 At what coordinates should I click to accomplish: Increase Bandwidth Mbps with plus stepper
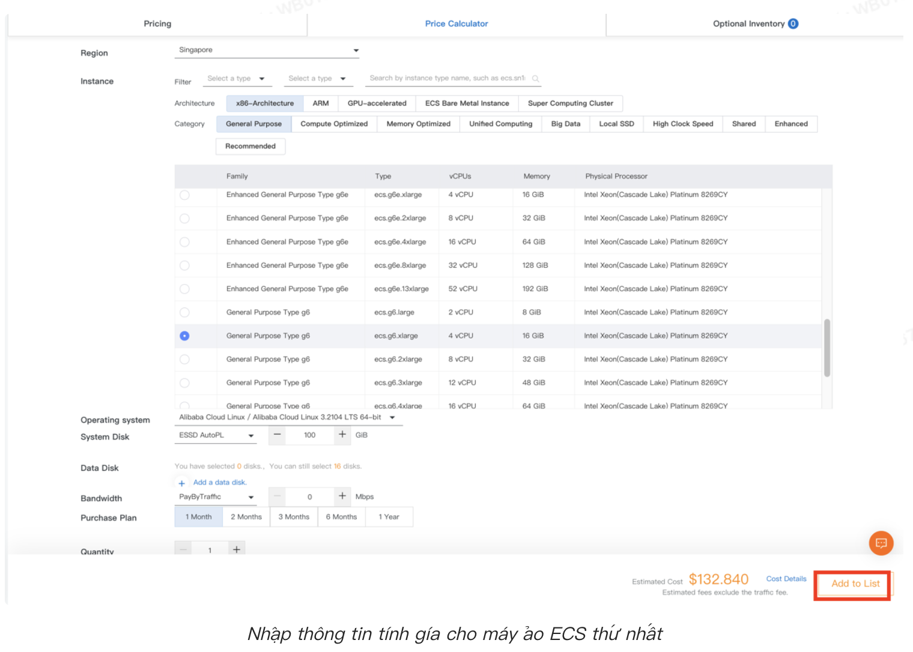click(342, 497)
